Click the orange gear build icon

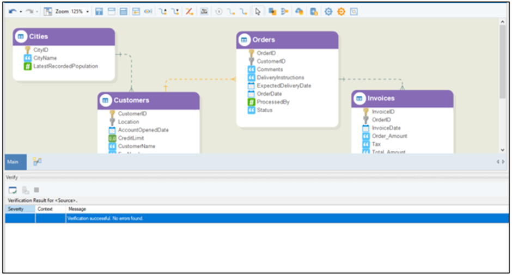pyautogui.click(x=341, y=11)
